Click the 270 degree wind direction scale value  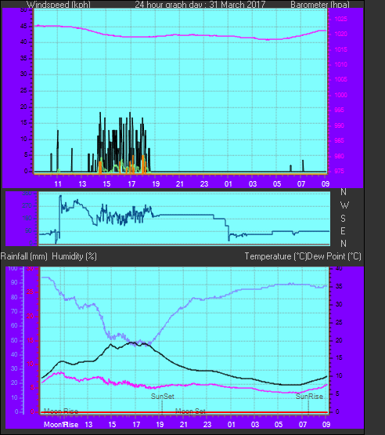27,206
